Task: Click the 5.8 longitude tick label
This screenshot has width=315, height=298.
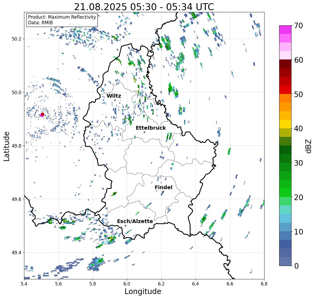Action: click(x=93, y=284)
